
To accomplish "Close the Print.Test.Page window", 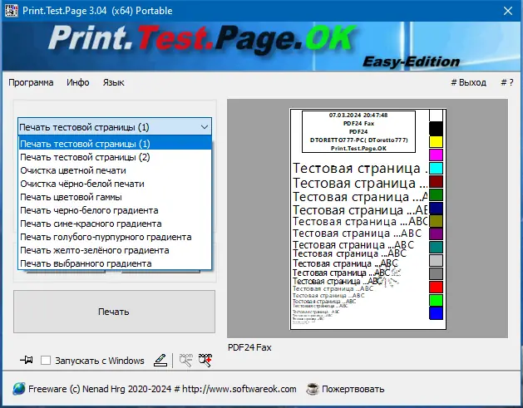I will pos(508,11).
